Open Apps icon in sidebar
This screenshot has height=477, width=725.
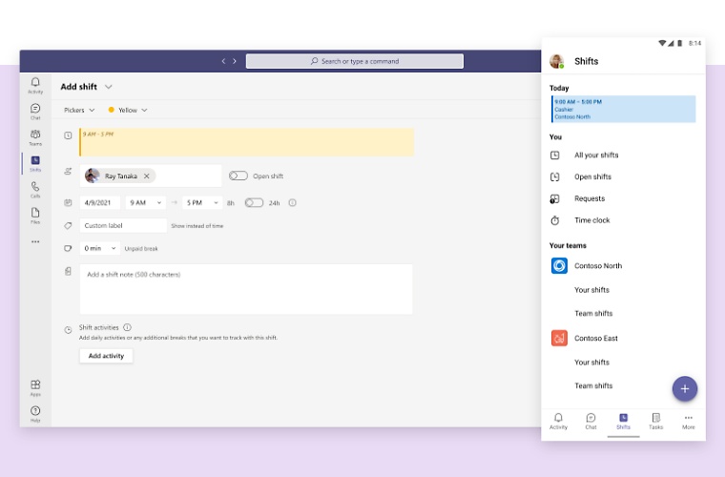tap(35, 386)
